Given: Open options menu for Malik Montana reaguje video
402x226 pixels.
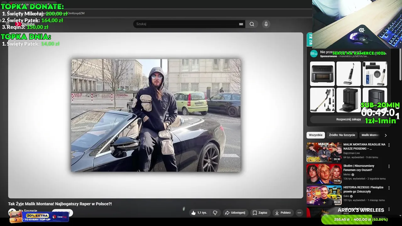Looking at the screenshot, I should coord(389,145).
